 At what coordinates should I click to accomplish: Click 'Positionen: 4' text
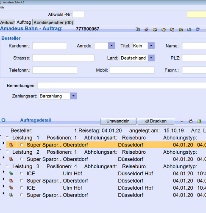(62, 166)
